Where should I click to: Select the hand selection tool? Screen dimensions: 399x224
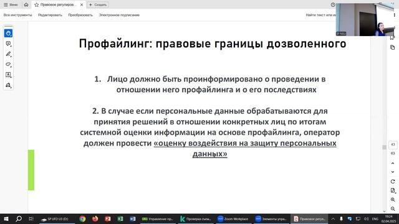(8, 33)
